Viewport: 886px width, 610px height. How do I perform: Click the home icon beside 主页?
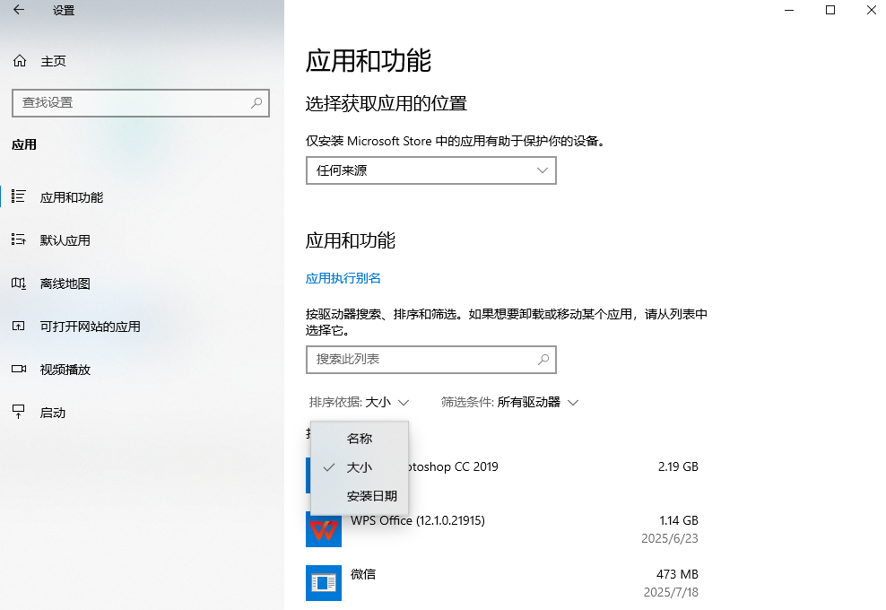pos(19,60)
